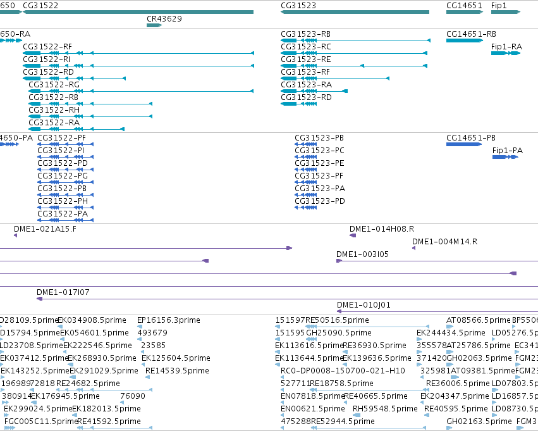This screenshot has width=538, height=431.
Task: Select transcript CG31523-RF
Action: (x=335, y=78)
